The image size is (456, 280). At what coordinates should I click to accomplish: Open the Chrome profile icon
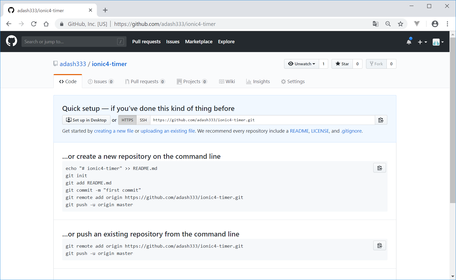pos(435,24)
